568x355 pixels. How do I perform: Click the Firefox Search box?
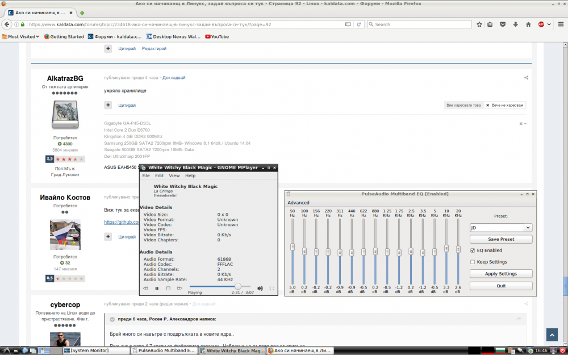[x=419, y=24]
